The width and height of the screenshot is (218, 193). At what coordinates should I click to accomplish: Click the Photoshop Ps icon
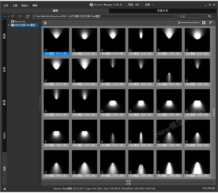click(x=5, y=17)
